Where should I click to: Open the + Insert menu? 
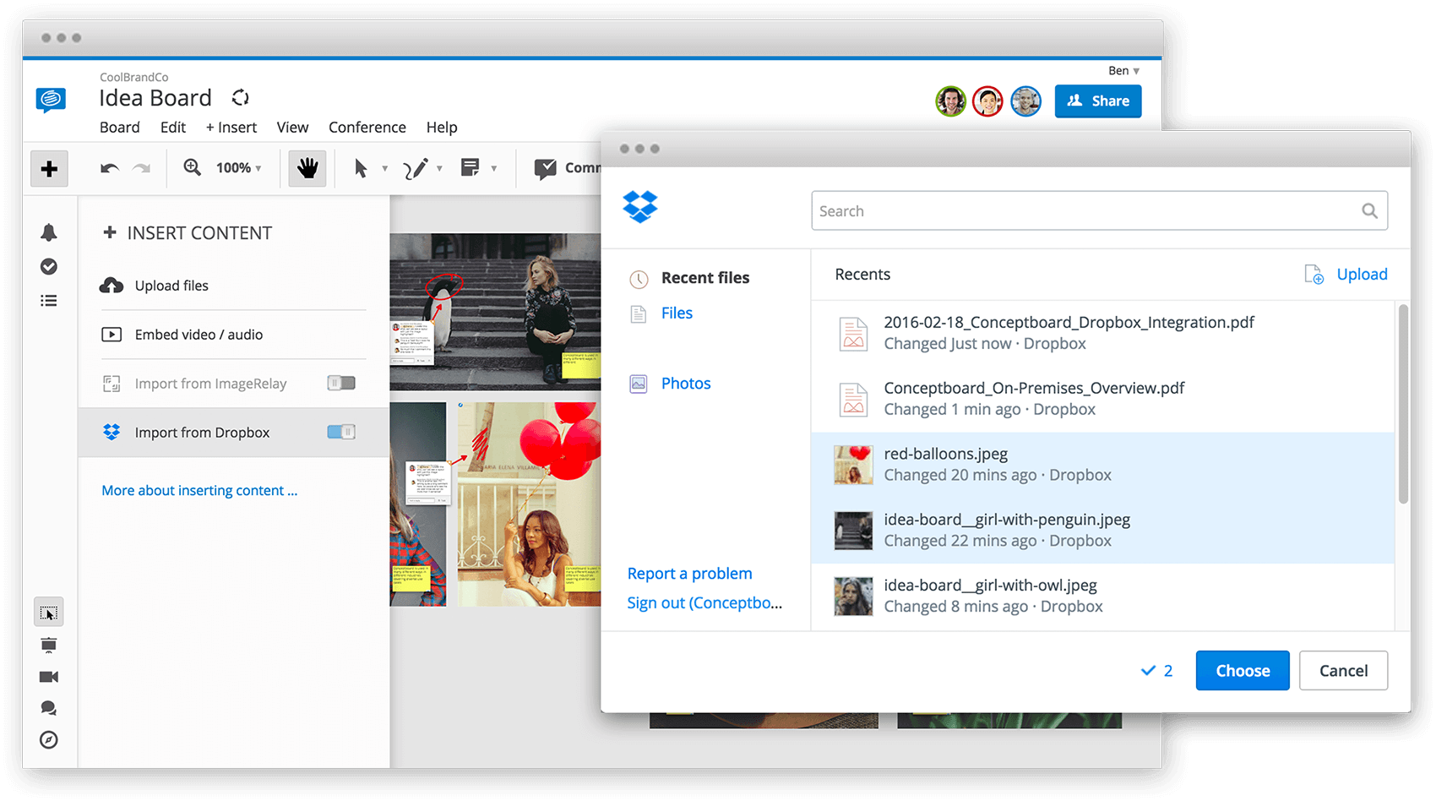tap(231, 128)
